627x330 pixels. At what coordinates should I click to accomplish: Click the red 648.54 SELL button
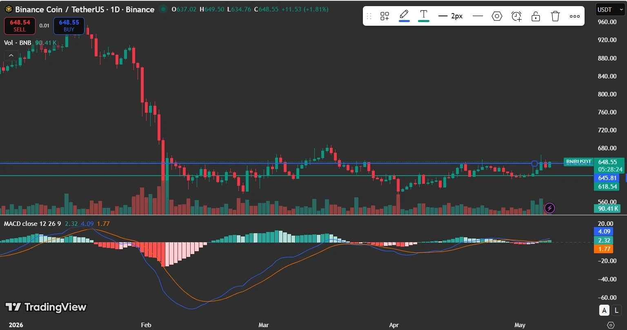pyautogui.click(x=20, y=26)
